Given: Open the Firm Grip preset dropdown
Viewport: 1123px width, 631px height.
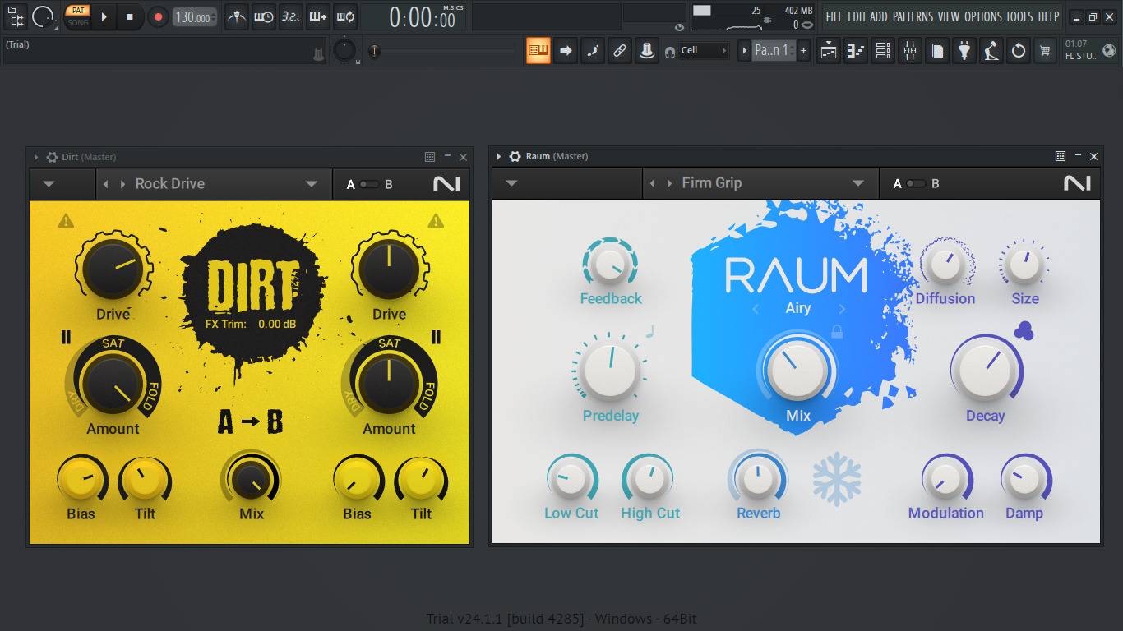Looking at the screenshot, I should pyautogui.click(x=858, y=183).
